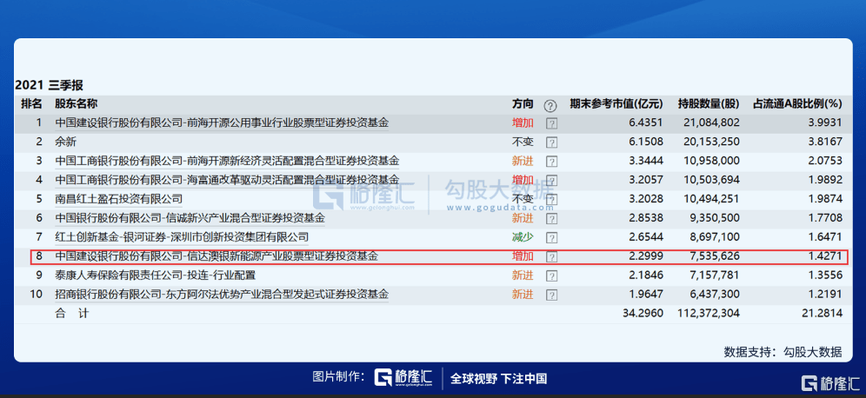The width and height of the screenshot is (866, 398).
Task: Click the ratio value 1.7708
Action: click(827, 218)
